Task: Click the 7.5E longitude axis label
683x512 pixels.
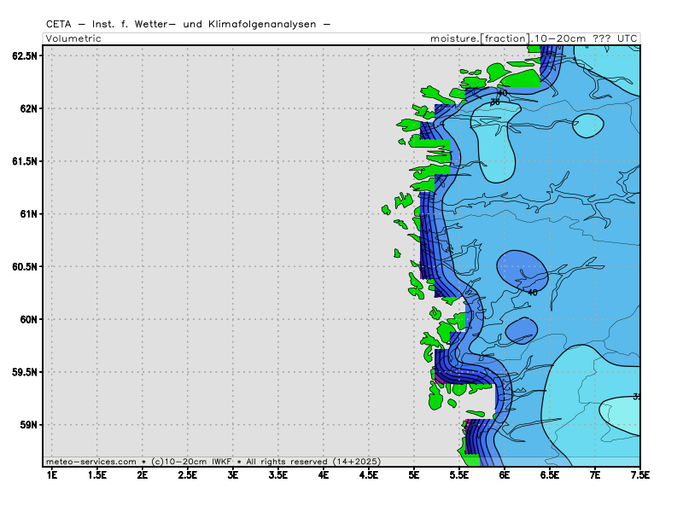Action: 639,474
